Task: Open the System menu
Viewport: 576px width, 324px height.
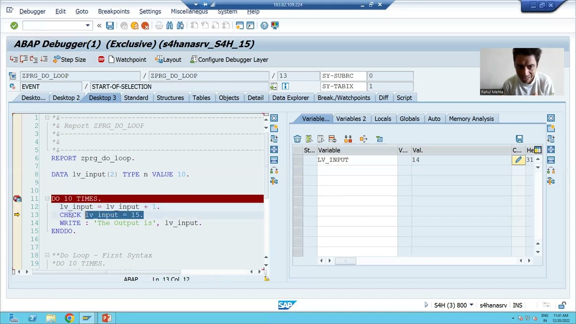Action: (227, 11)
